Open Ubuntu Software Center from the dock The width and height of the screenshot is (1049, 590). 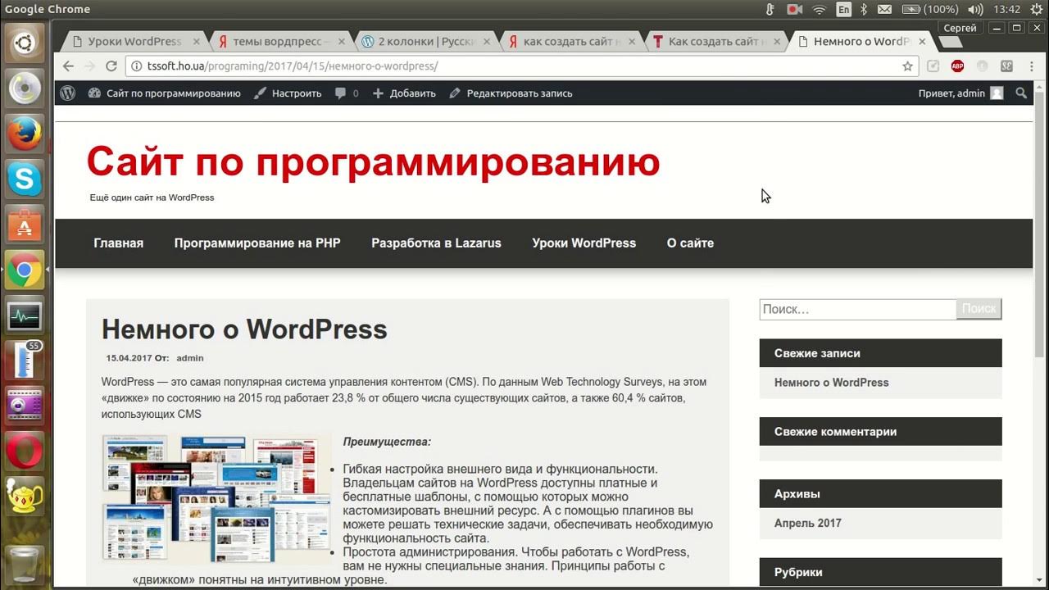tap(25, 225)
